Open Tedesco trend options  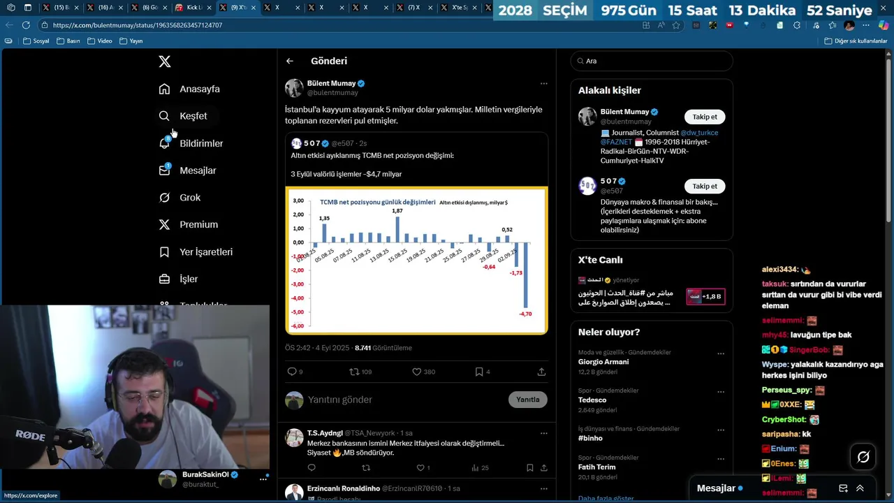click(721, 391)
